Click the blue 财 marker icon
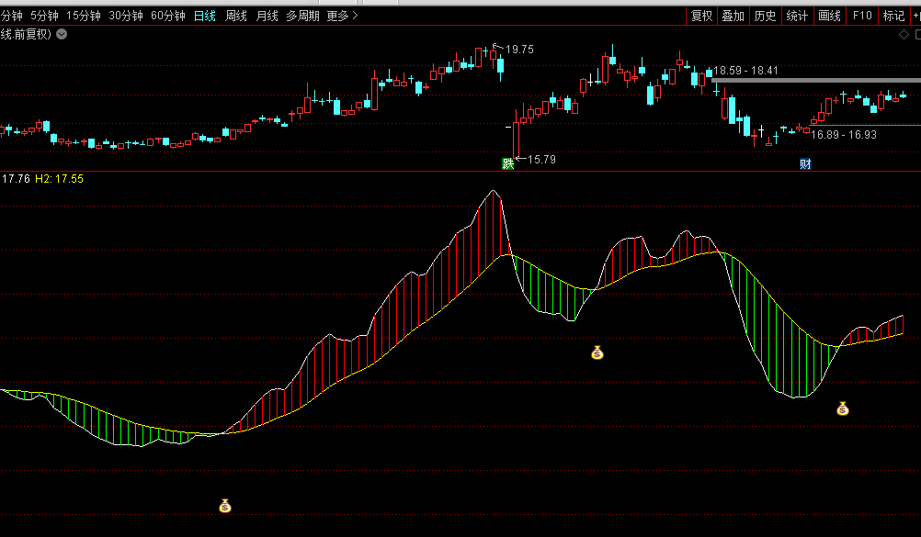The width and height of the screenshot is (921, 537). pos(805,164)
